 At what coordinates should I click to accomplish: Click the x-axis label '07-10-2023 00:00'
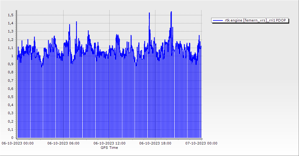tap(202, 143)
